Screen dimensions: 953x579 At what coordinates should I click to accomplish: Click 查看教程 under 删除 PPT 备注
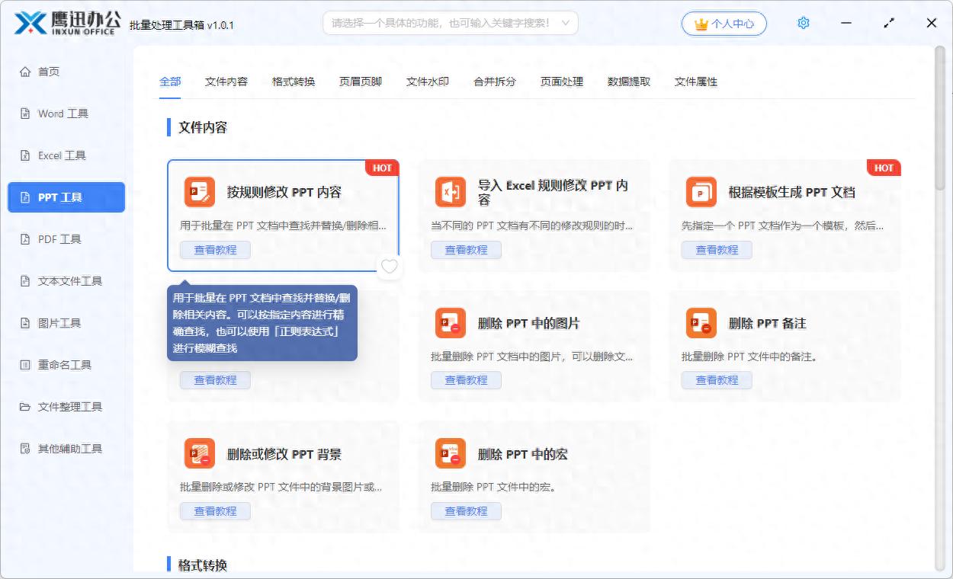(717, 380)
